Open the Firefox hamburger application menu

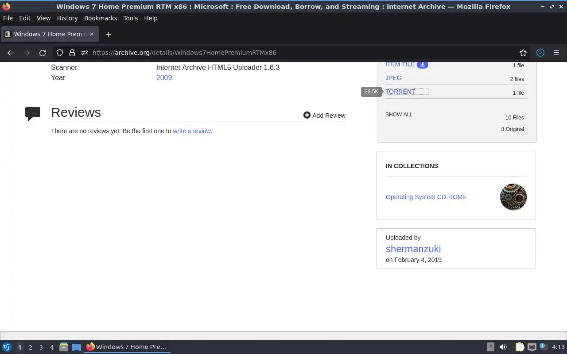click(556, 53)
